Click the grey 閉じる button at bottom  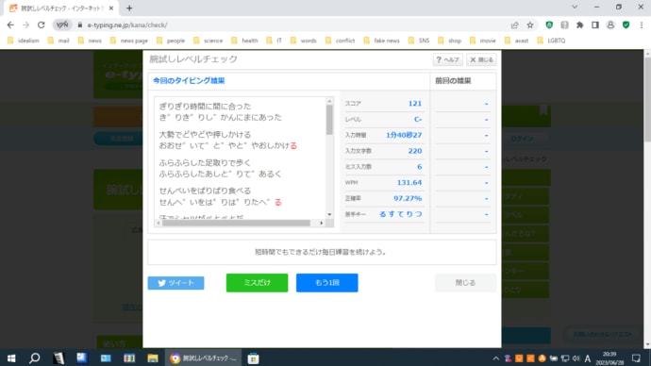click(465, 283)
